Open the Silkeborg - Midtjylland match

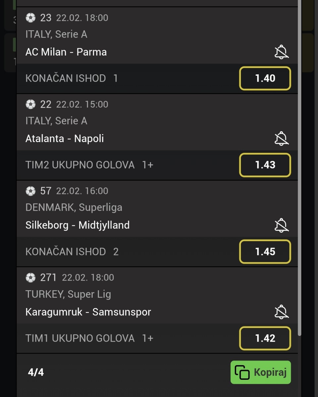(x=78, y=225)
